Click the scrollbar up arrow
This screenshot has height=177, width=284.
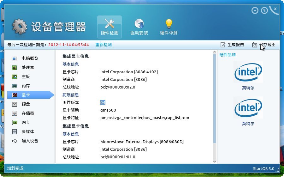pyautogui.click(x=215, y=52)
